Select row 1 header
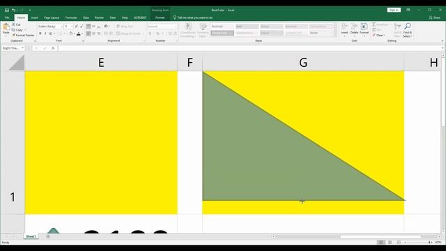Screen dimensions: 446x251 (13, 142)
